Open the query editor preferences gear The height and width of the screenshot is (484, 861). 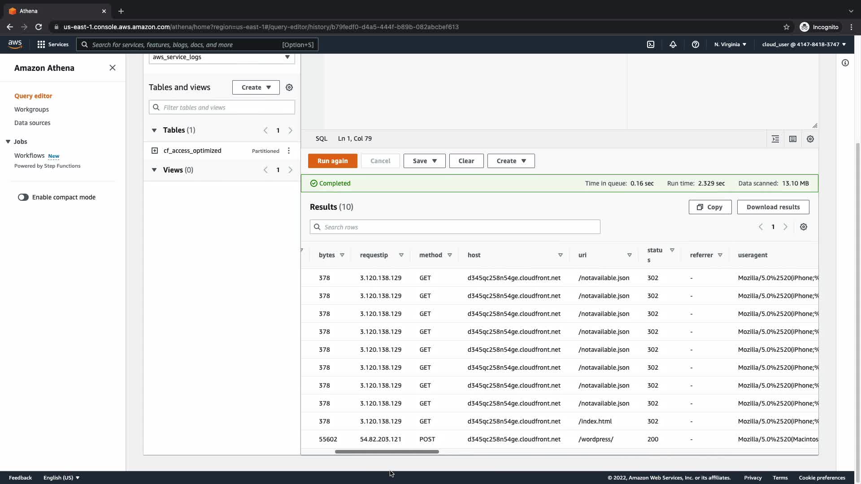(810, 139)
